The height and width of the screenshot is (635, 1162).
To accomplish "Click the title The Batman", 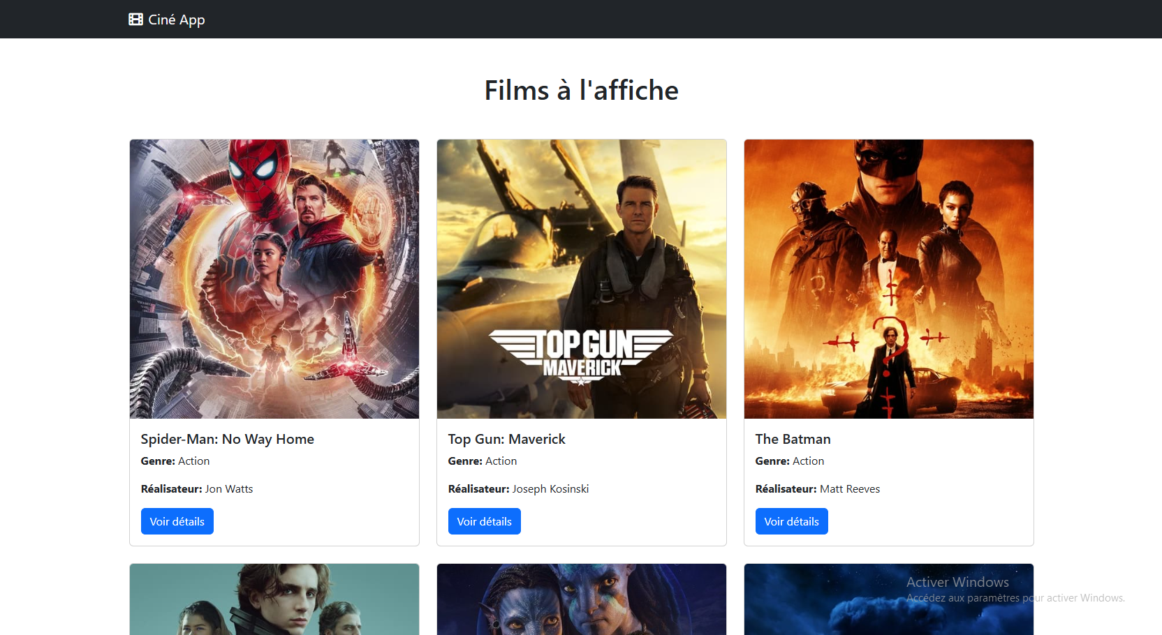I will tap(793, 439).
